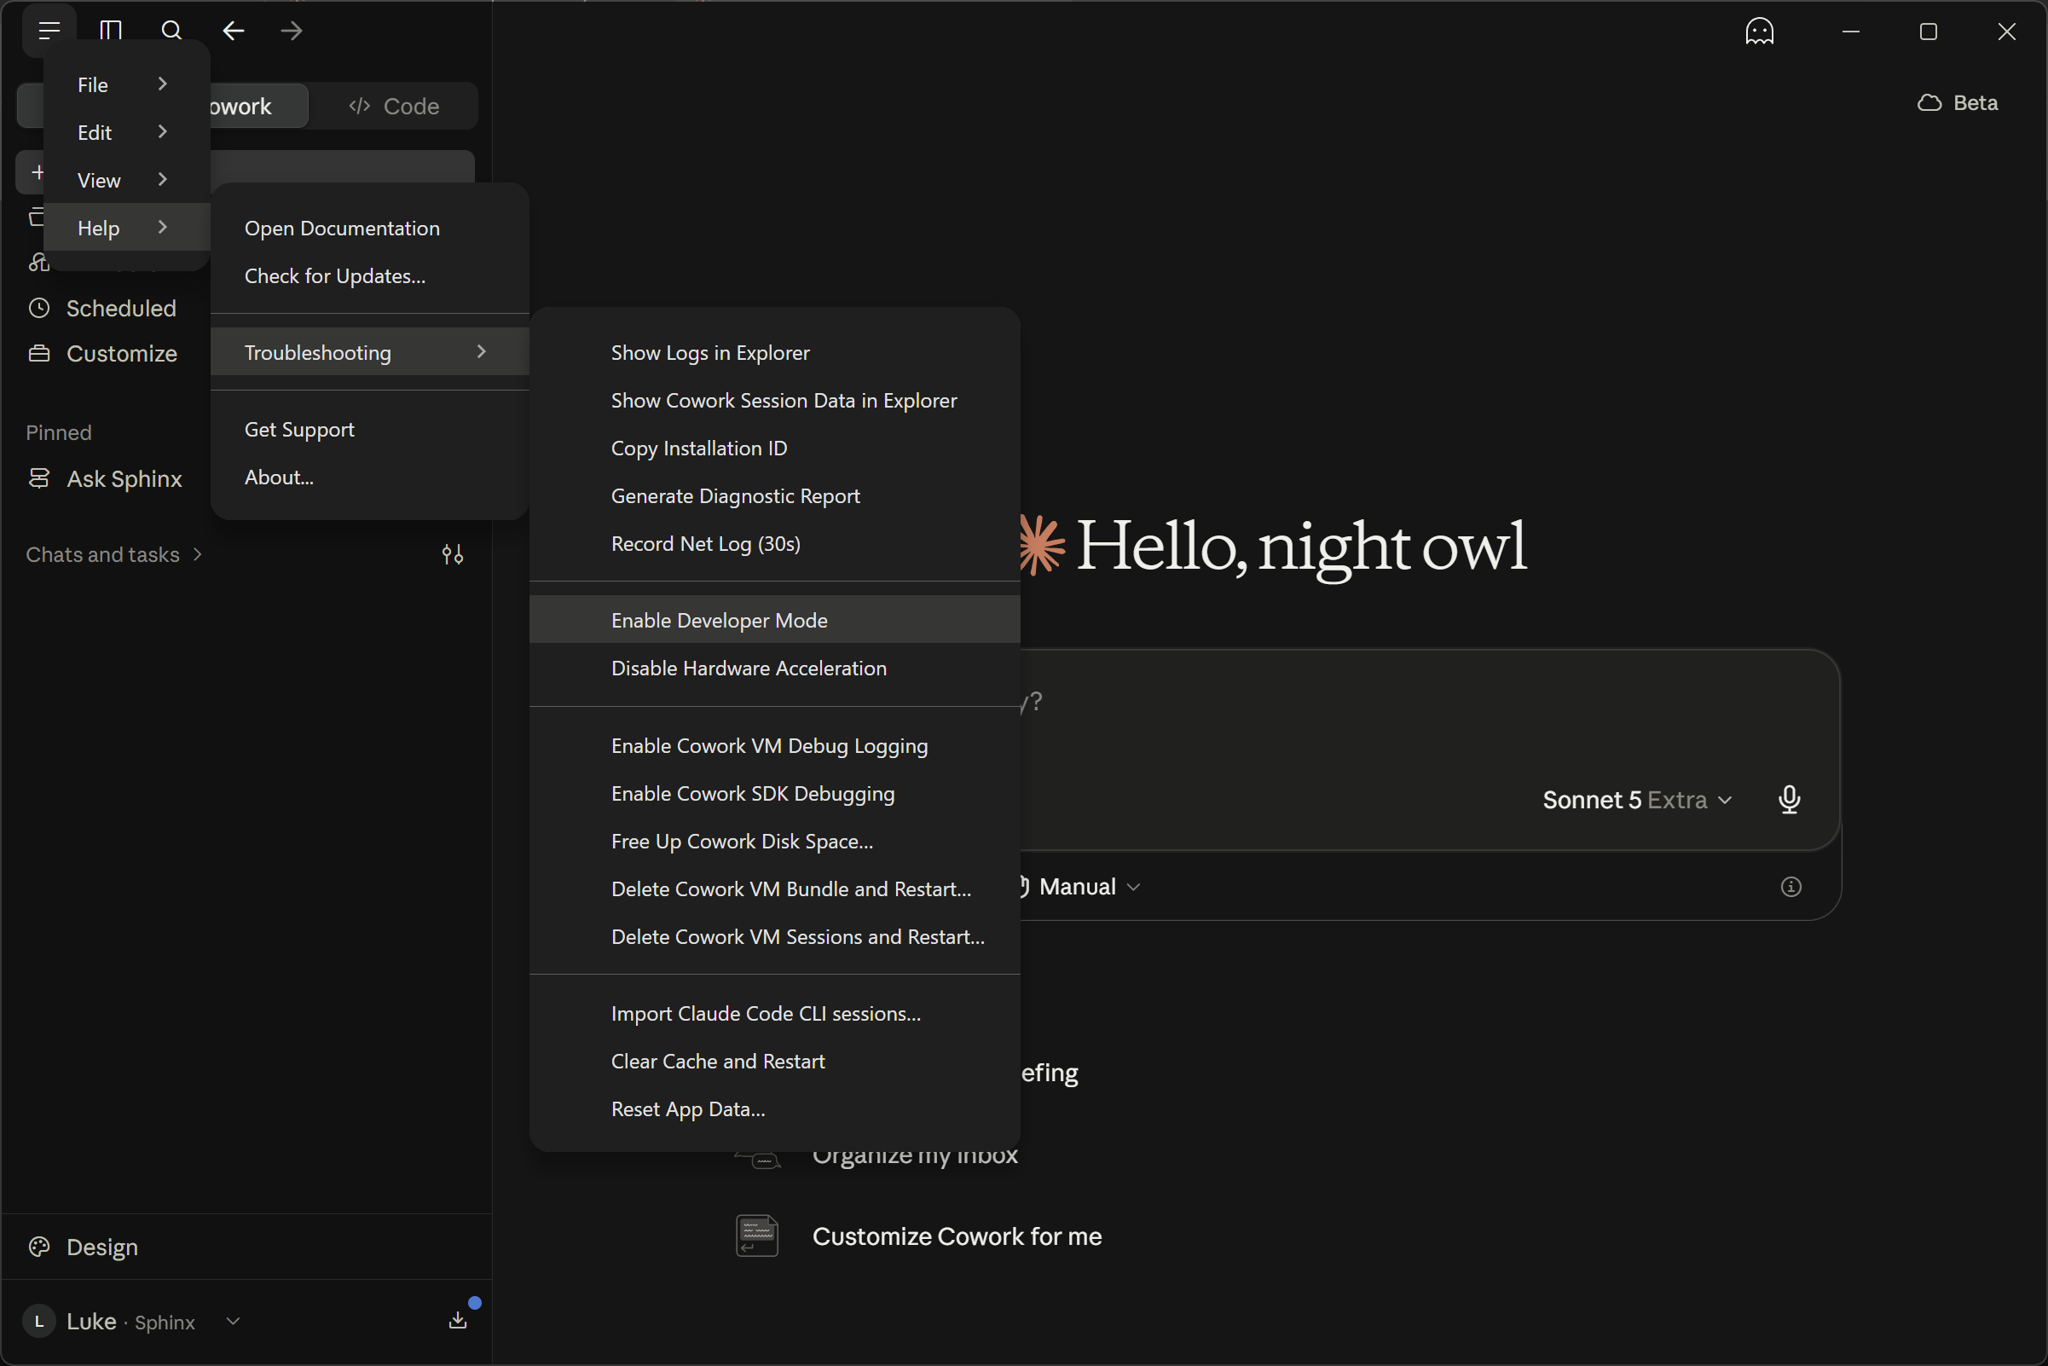Select Generate Diagnostic Report

coord(774,496)
